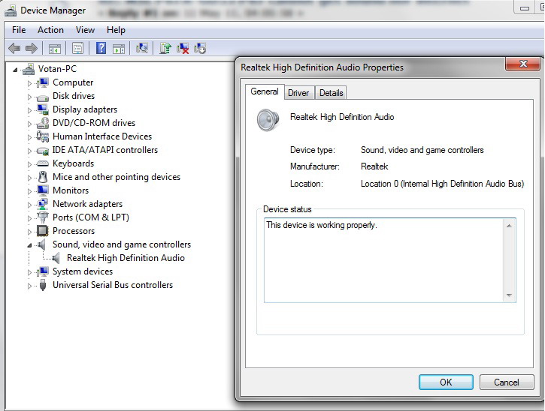Collapse the Votan-PC root node

click(x=15, y=70)
